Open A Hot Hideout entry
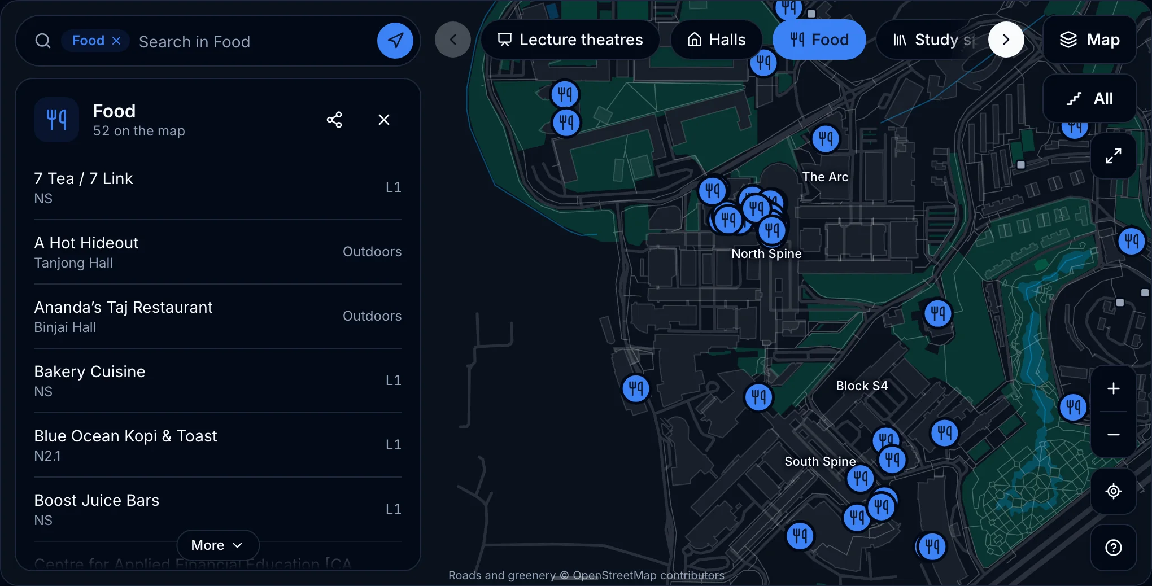The width and height of the screenshot is (1152, 586). 217,252
